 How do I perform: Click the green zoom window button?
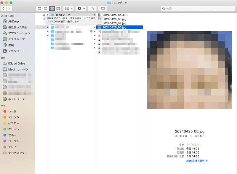[11, 3]
